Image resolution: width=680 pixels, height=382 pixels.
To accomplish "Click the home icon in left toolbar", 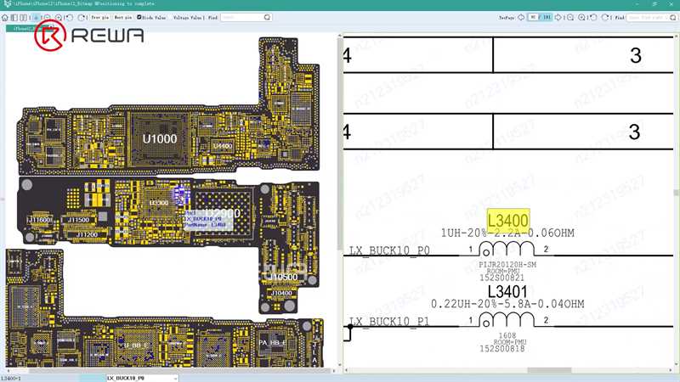I will coord(5,18).
